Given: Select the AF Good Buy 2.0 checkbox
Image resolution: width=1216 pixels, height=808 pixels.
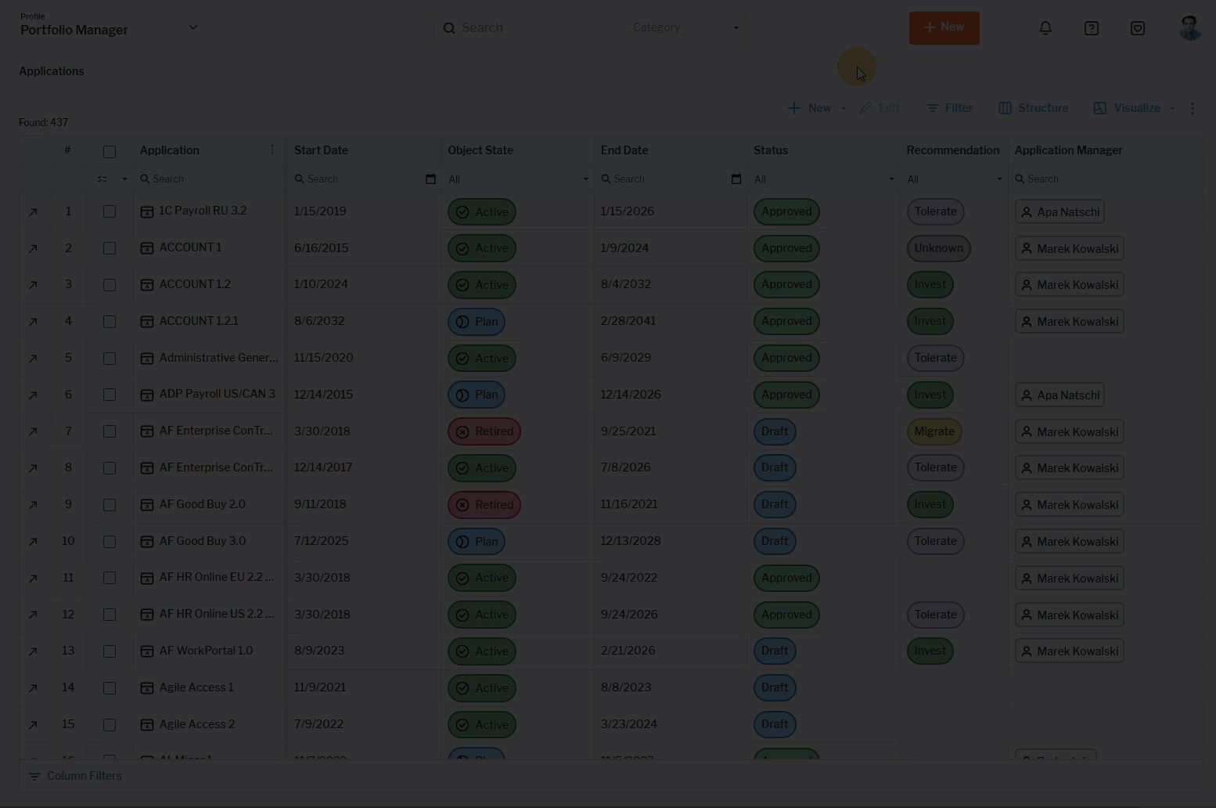Looking at the screenshot, I should point(110,505).
